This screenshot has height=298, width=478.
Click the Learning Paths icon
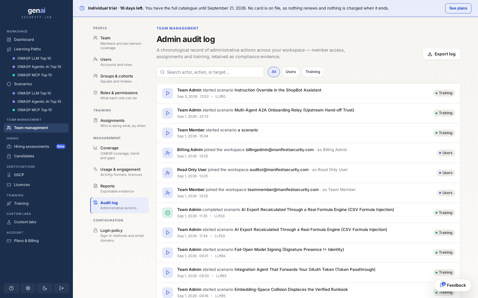(x=9, y=49)
